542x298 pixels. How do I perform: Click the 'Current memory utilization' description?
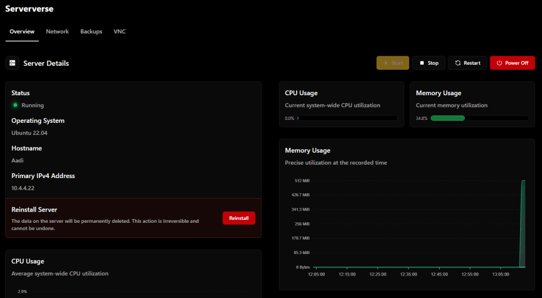tap(451, 105)
